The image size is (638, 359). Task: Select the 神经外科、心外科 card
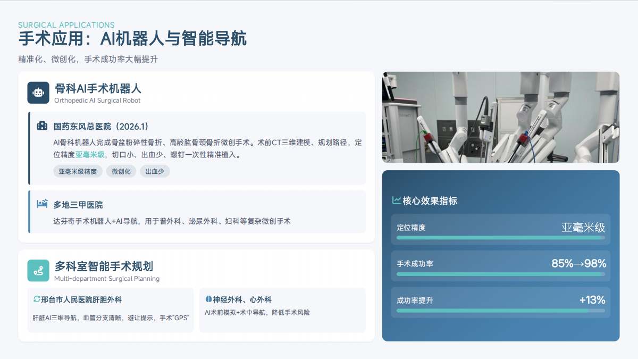coord(282,310)
